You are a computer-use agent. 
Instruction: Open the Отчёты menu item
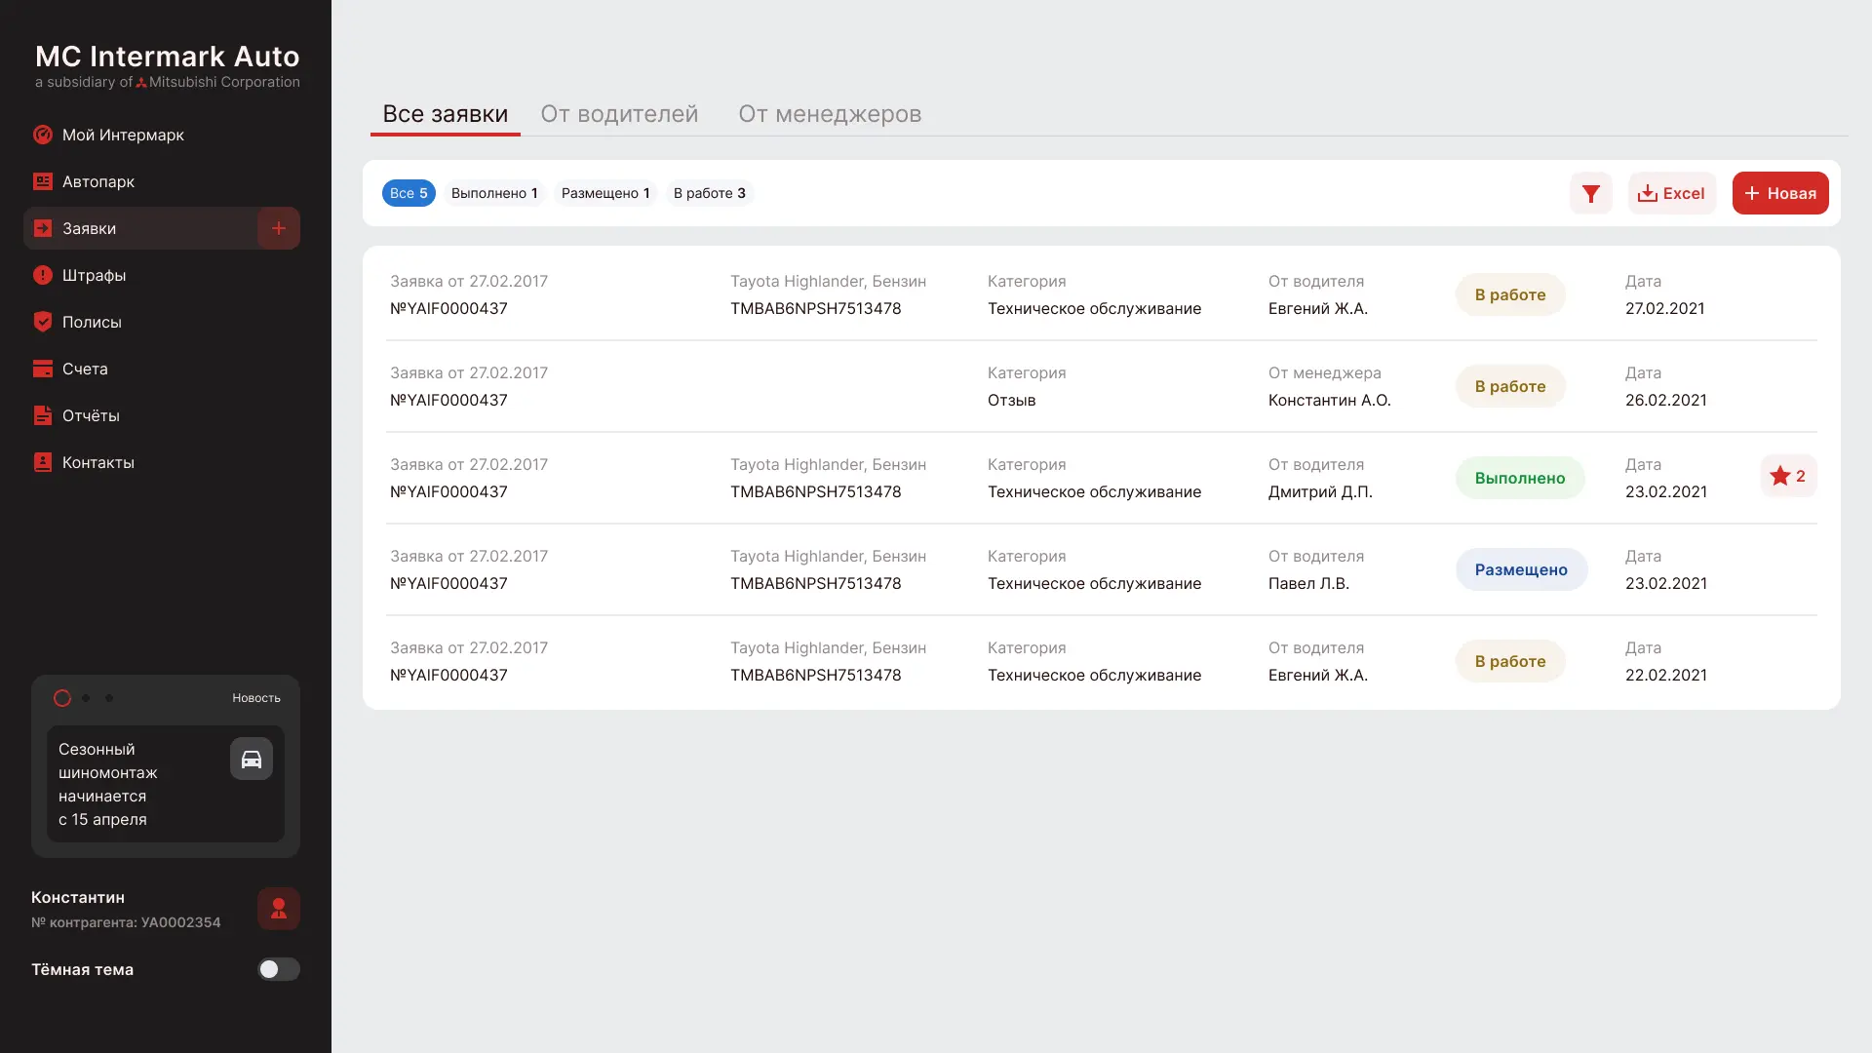coord(162,415)
